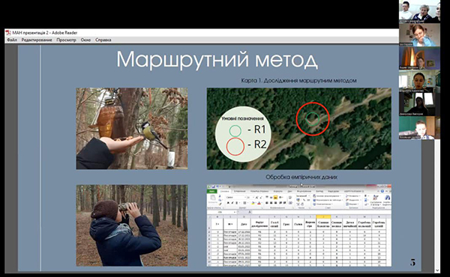This screenshot has width=450, height=277.
Task: Select the fourth participant video thumbnail
Action: coord(419,82)
